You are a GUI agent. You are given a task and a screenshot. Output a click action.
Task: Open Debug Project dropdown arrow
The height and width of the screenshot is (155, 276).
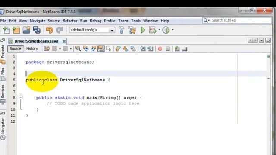(x=159, y=30)
